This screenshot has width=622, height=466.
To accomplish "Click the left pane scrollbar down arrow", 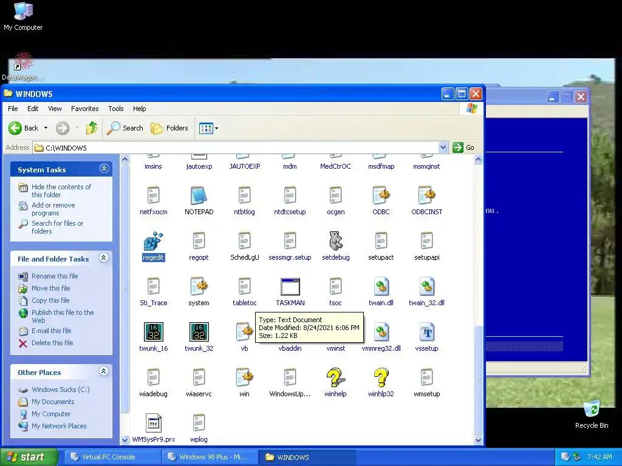I will pos(125,440).
